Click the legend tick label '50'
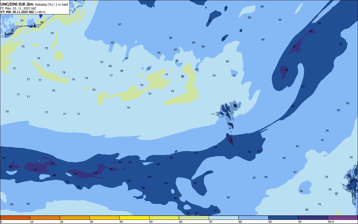 click(151, 222)
